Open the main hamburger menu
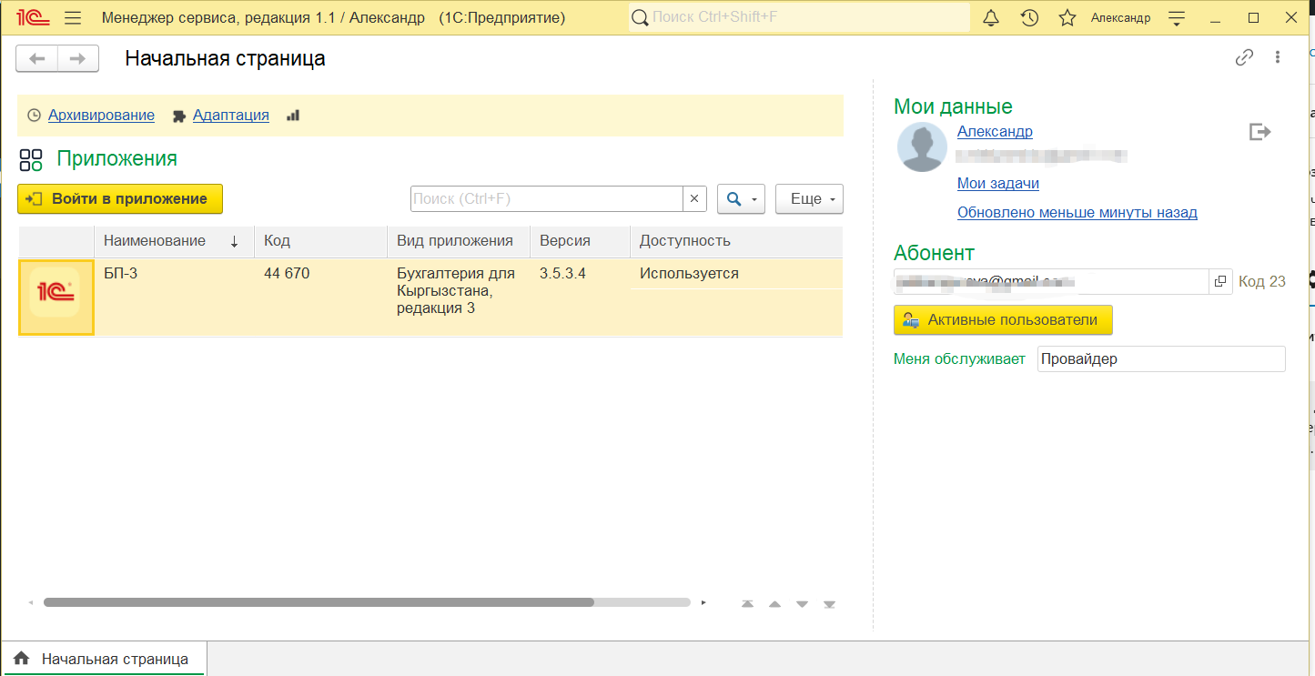The width and height of the screenshot is (1315, 676). tap(74, 18)
